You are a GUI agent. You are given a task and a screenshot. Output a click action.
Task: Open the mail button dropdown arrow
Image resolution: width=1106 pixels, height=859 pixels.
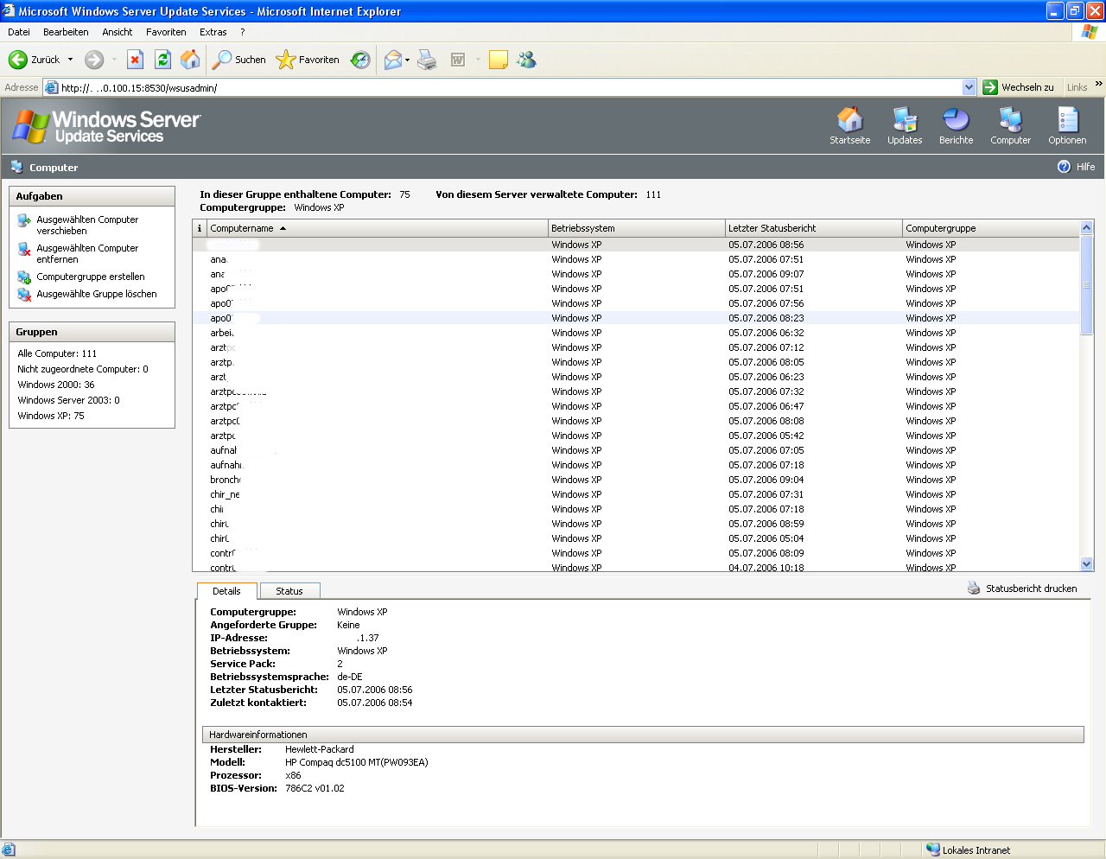point(408,60)
